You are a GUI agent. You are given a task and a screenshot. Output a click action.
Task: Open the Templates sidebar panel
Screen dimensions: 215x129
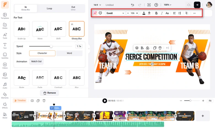pyautogui.click(x=5, y=16)
